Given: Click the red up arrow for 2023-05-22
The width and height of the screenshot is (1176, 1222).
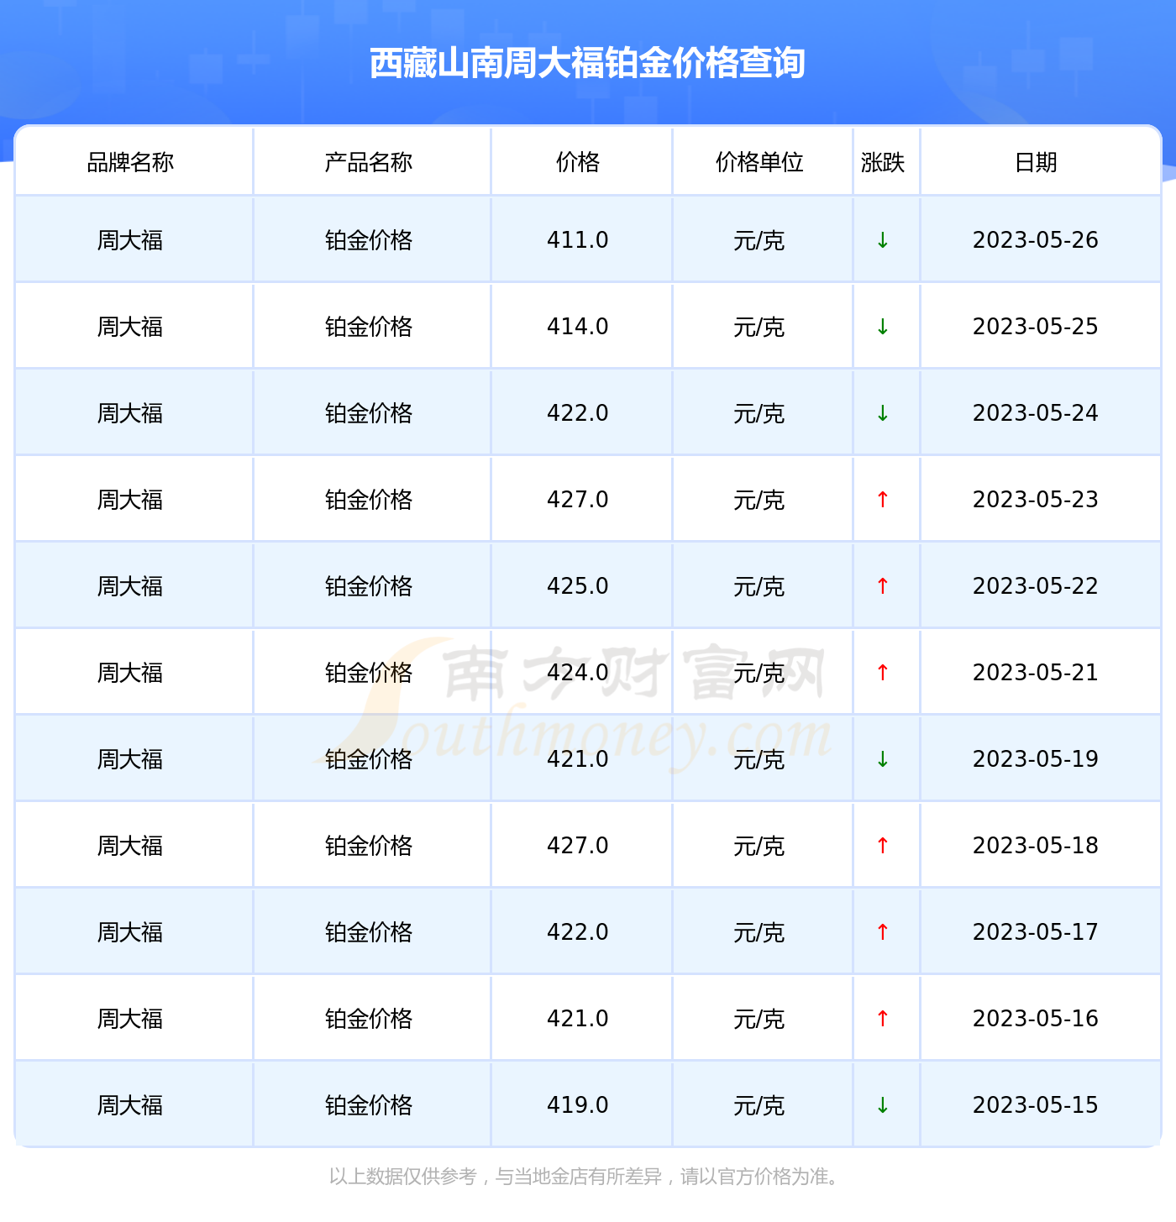Looking at the screenshot, I should coord(883,586).
